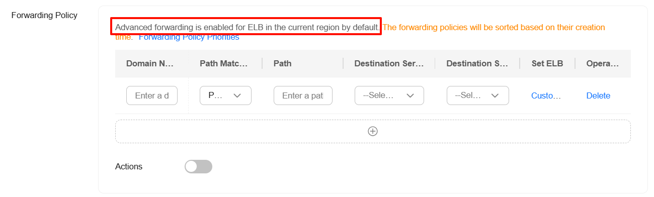Open the Path Matching rule dropdown

click(225, 95)
